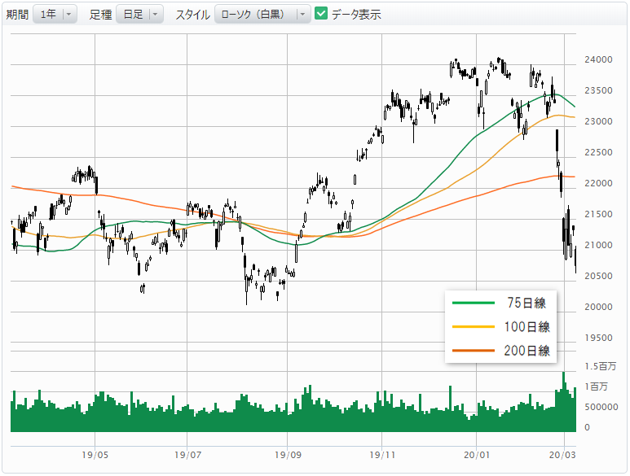Click the 19/11 date axis label
The width and height of the screenshot is (630, 476).
coord(382,455)
